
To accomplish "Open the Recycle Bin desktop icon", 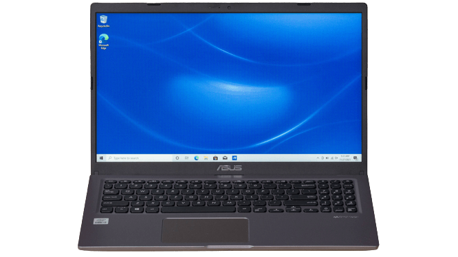I will click(x=103, y=21).
